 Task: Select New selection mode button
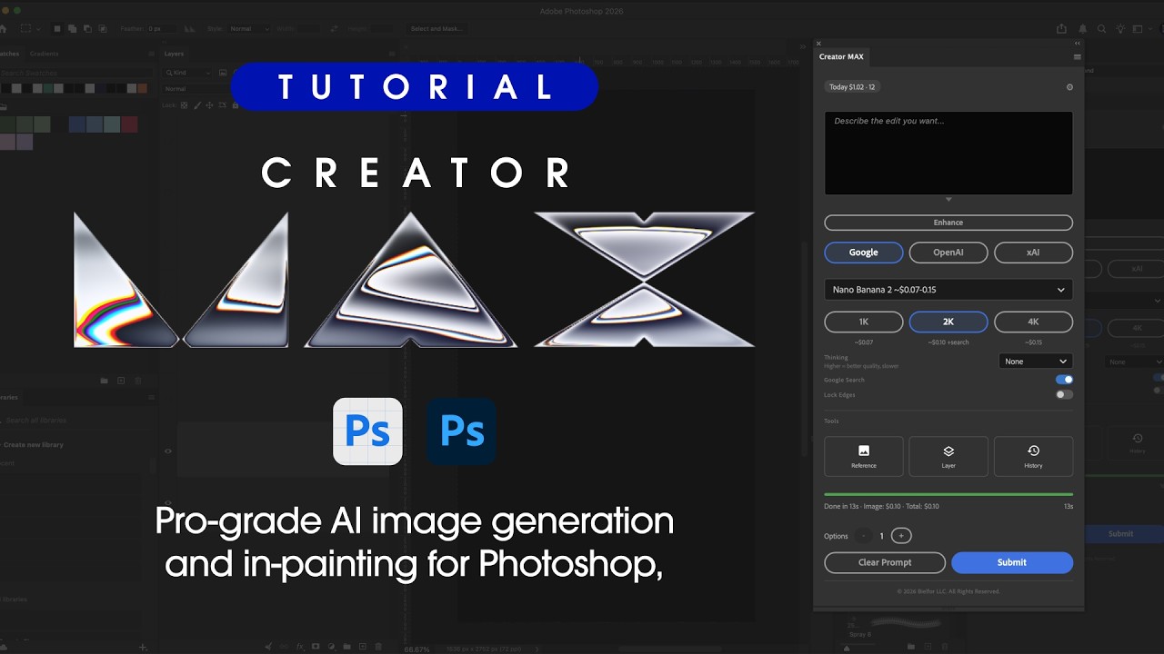[x=57, y=29]
